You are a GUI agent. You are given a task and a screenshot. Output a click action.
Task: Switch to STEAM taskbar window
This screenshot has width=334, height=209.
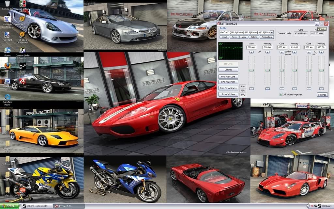(x=37, y=206)
